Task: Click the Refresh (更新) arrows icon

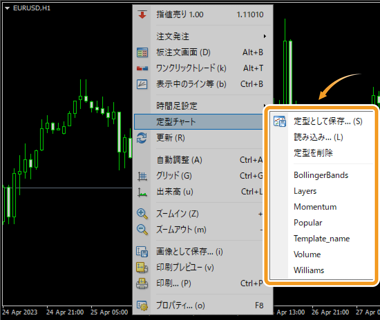Action: (142, 138)
